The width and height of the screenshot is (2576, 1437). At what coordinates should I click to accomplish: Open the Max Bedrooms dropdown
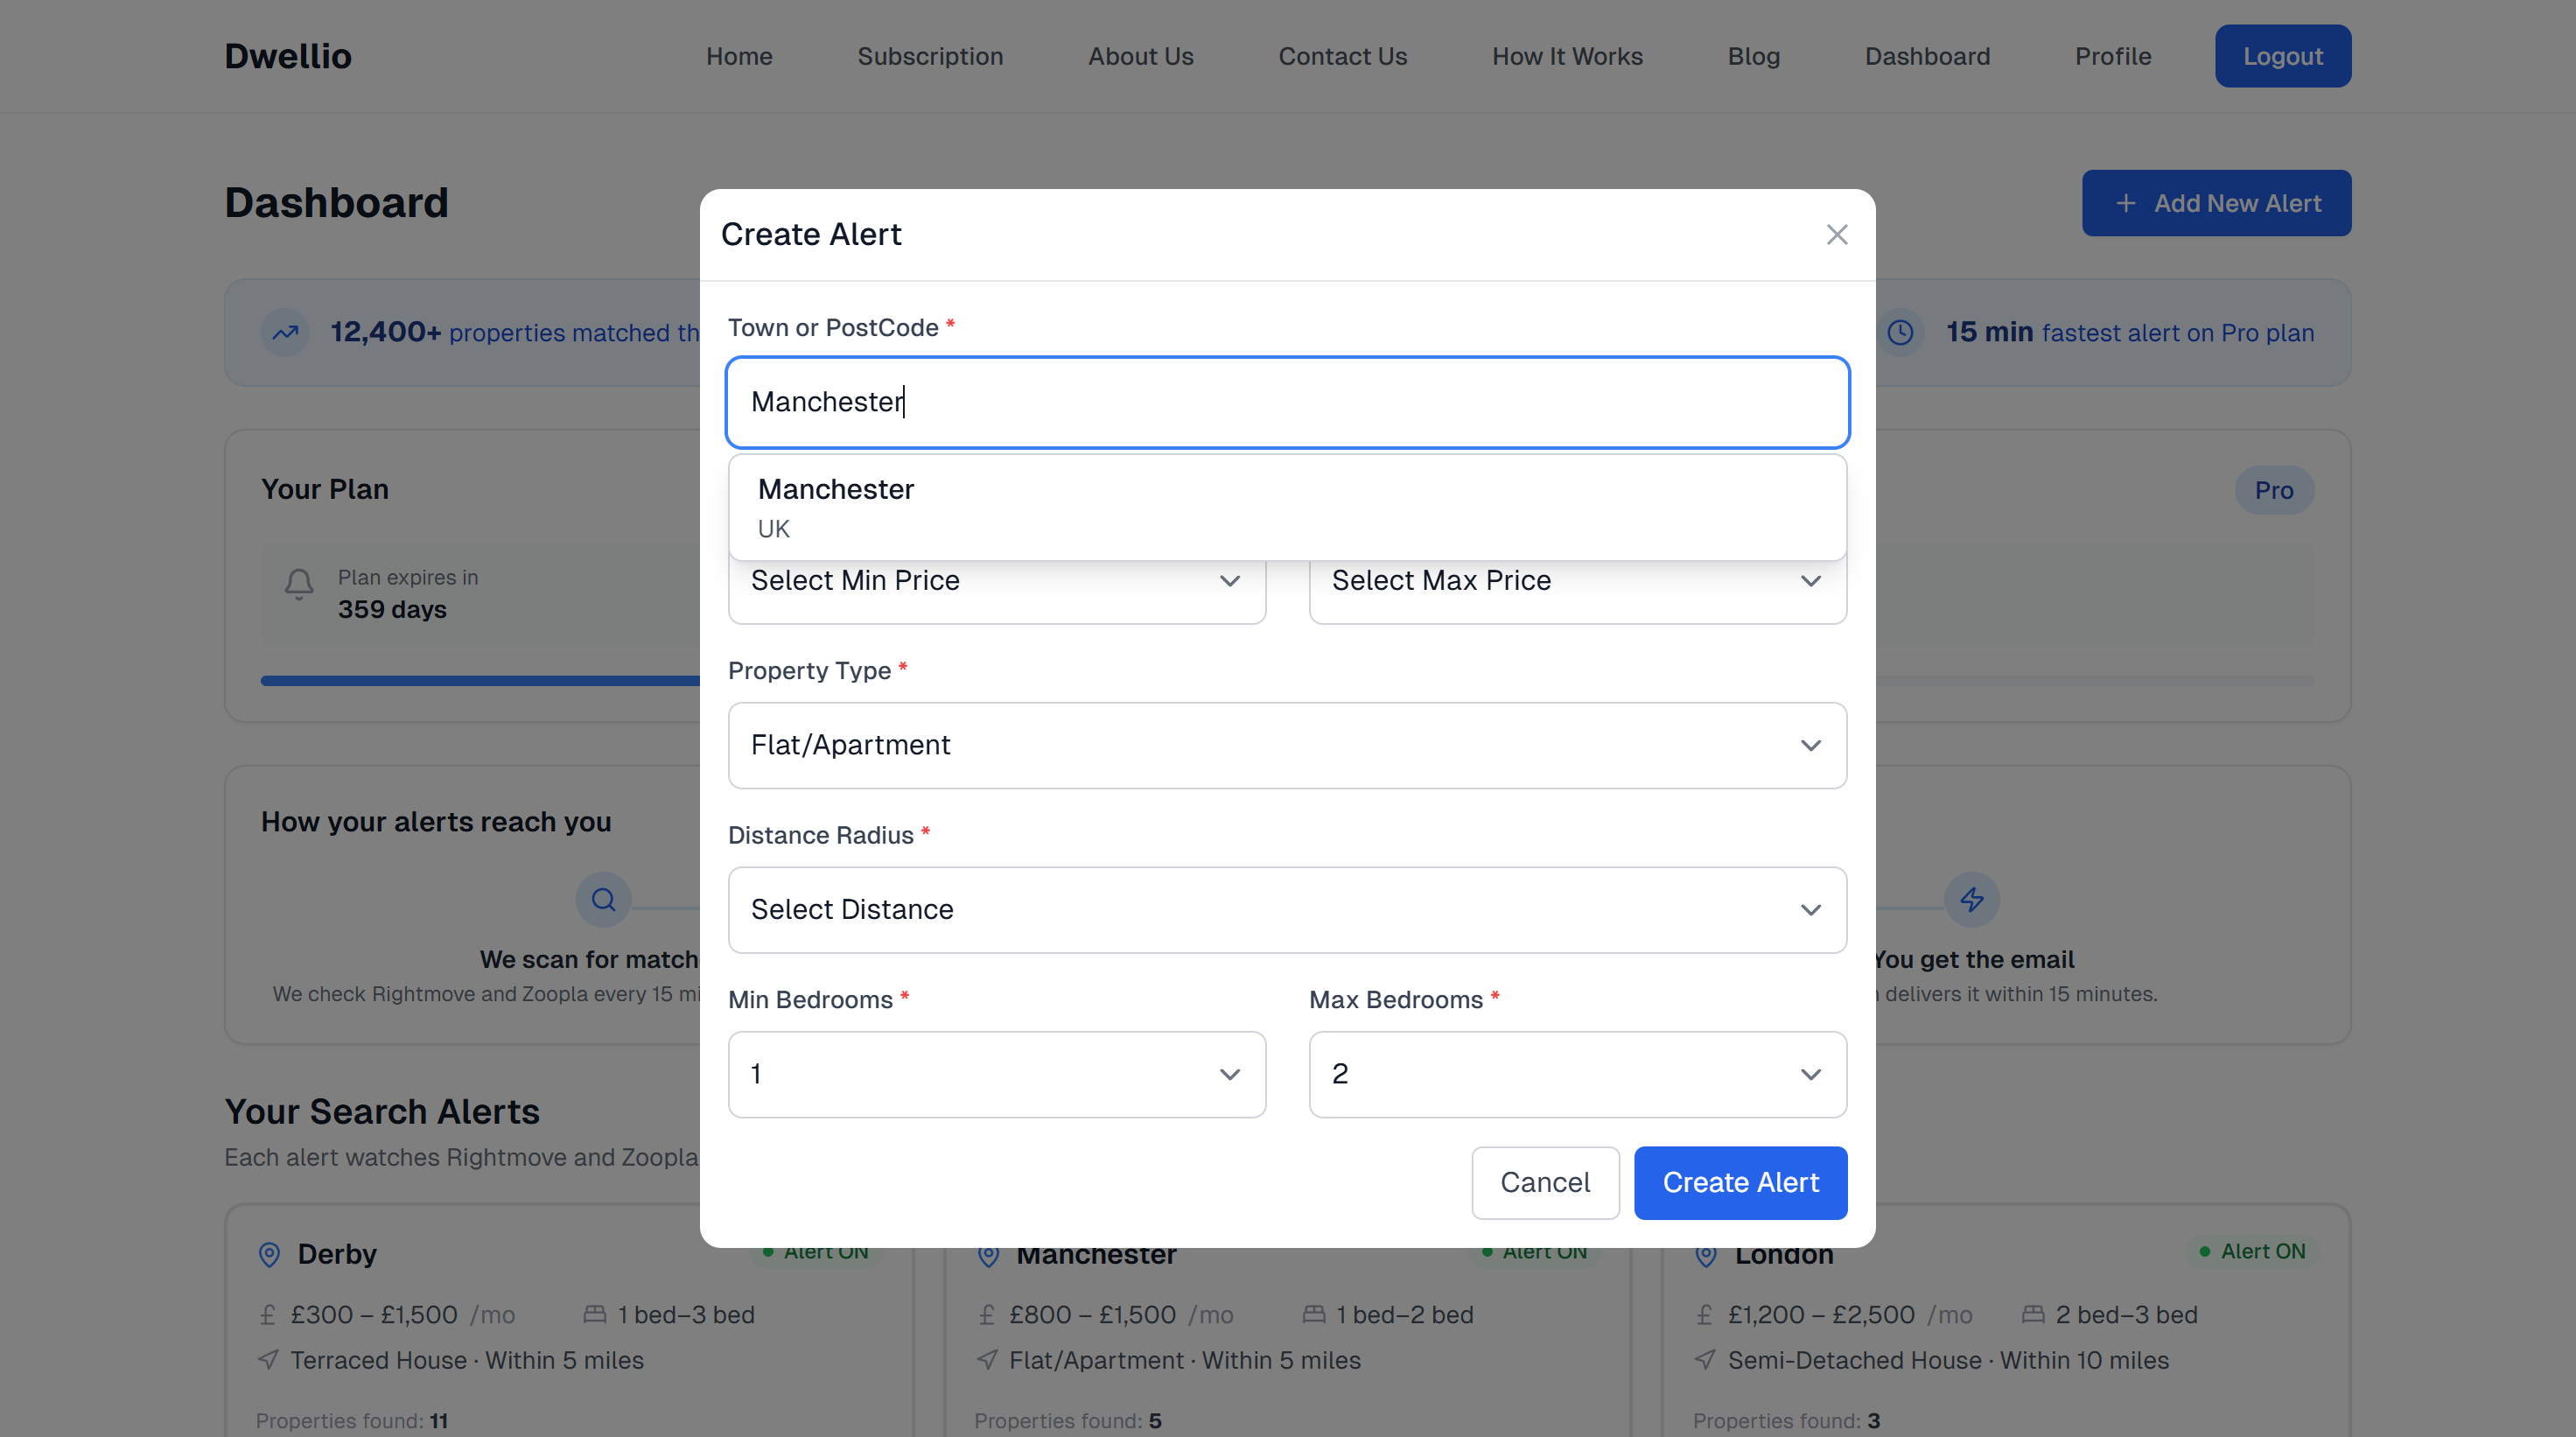(1577, 1074)
